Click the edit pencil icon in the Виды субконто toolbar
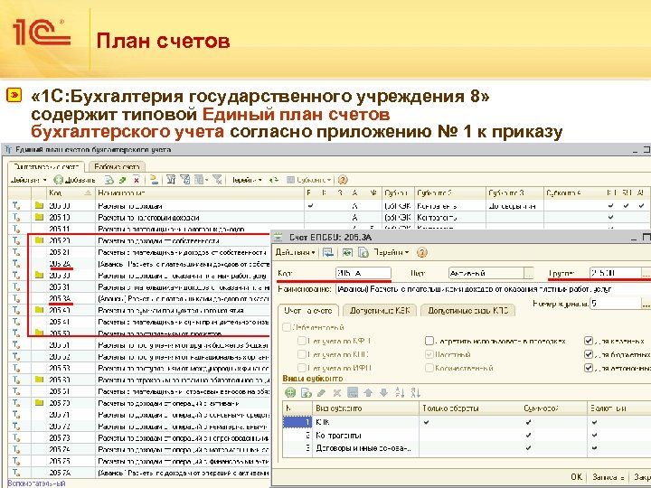Screen dimensions: 651x488 coord(321,392)
